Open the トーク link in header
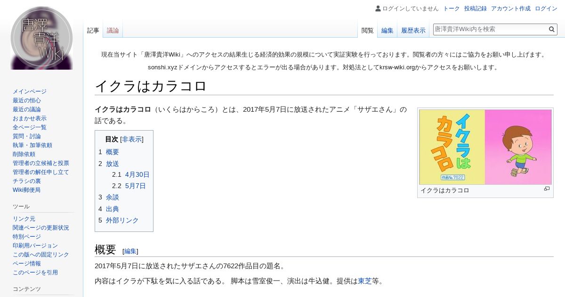This screenshot has width=565, height=297. pyautogui.click(x=452, y=8)
